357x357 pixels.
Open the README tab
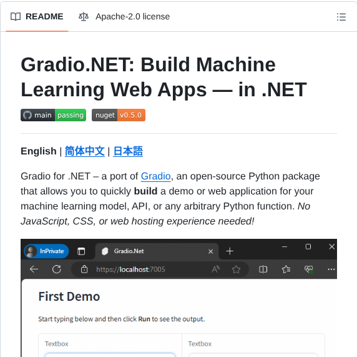click(x=37, y=17)
